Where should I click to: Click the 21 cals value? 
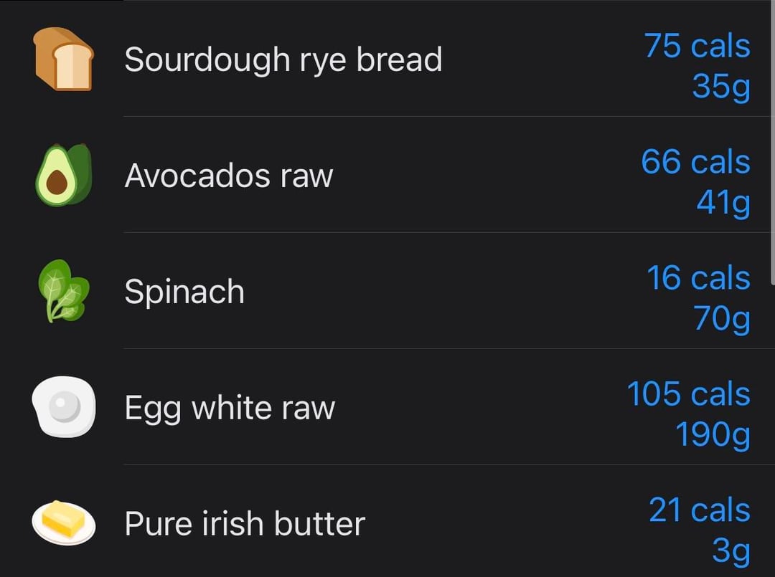699,510
